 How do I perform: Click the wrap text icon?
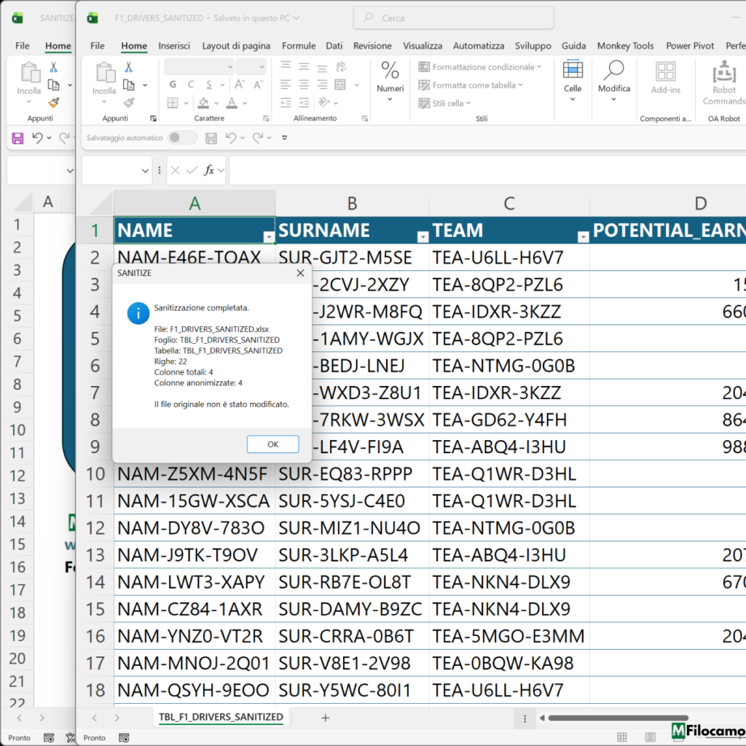[341, 66]
